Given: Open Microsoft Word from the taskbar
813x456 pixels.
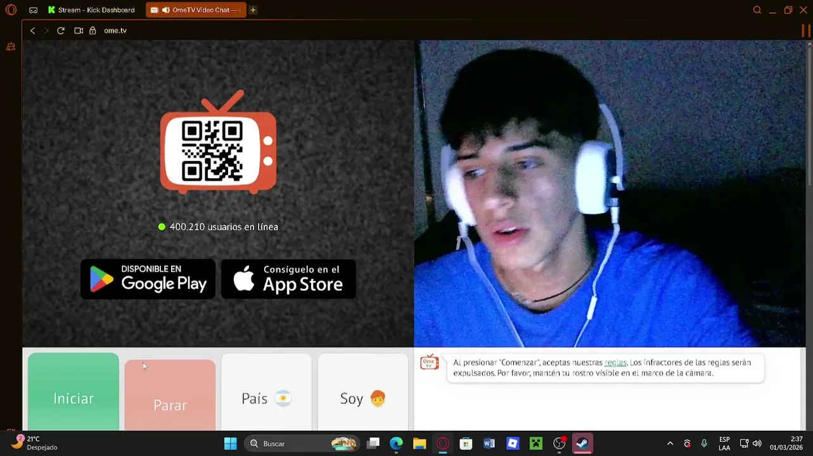Looking at the screenshot, I should coord(489,443).
